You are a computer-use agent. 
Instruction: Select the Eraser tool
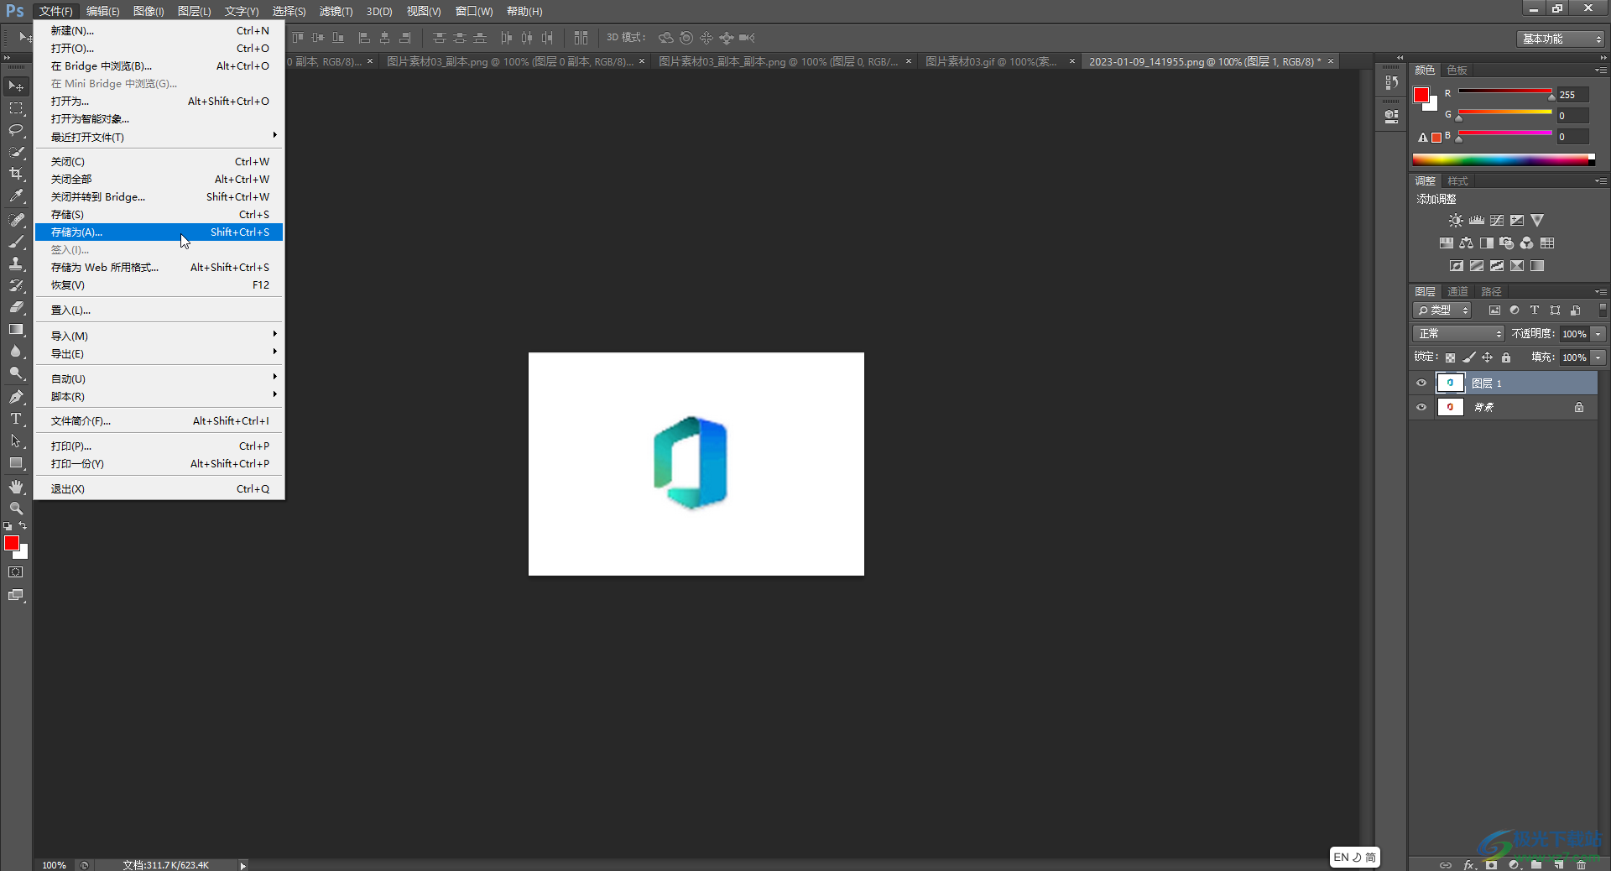(16, 307)
